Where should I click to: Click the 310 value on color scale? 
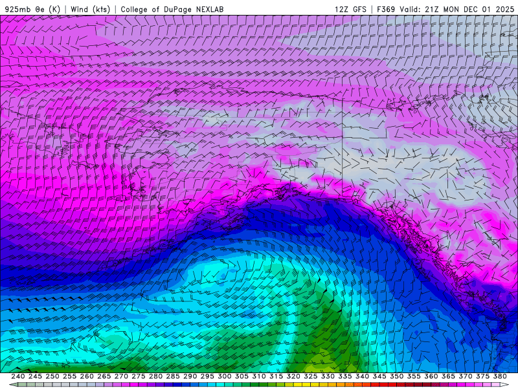259,376
